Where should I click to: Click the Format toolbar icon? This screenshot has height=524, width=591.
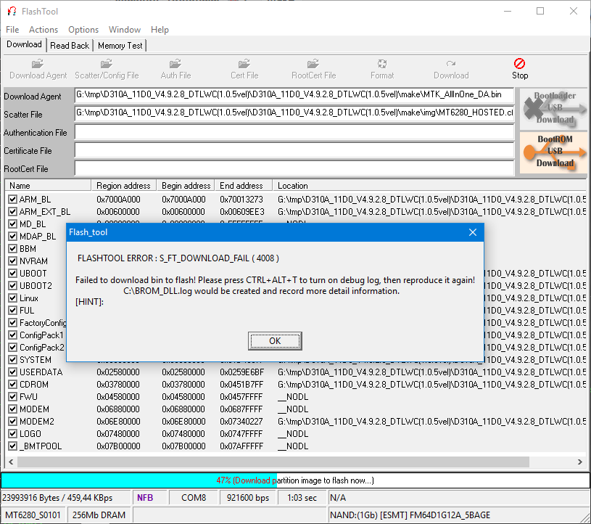382,65
